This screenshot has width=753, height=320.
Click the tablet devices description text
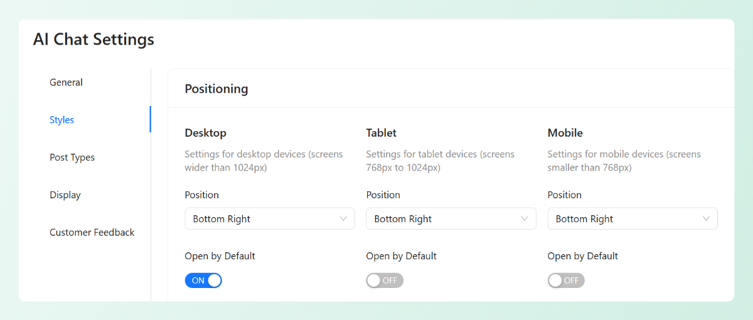[440, 161]
